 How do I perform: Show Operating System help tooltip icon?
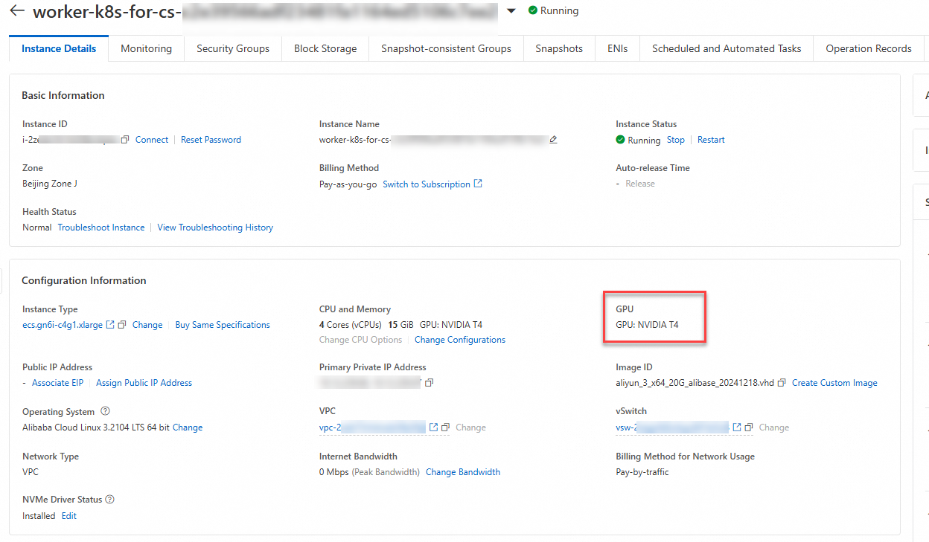click(105, 411)
